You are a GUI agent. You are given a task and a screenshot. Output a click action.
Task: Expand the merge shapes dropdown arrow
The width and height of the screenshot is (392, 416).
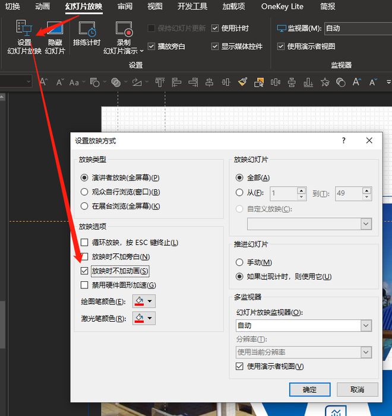coord(126,82)
